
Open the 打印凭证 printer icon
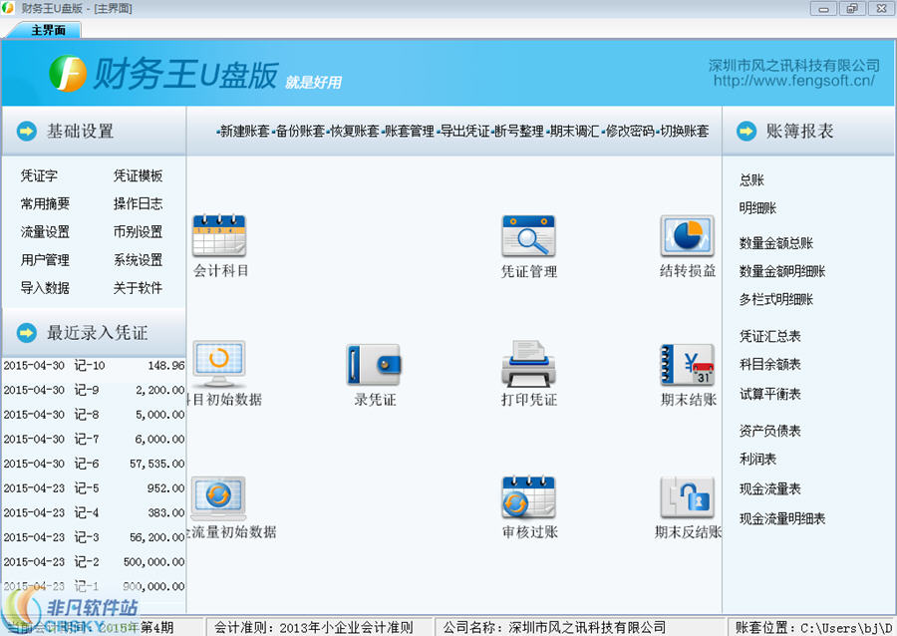click(528, 364)
